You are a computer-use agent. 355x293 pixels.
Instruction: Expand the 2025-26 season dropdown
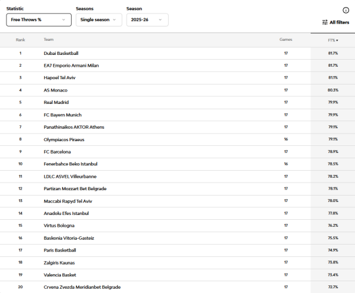point(147,19)
